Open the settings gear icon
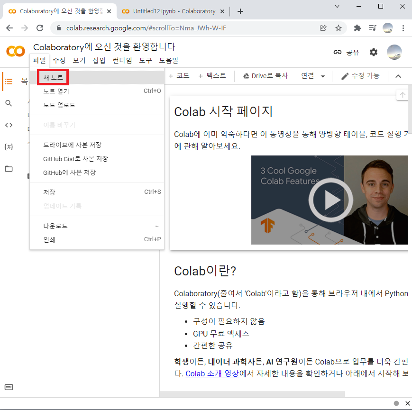 tap(374, 52)
